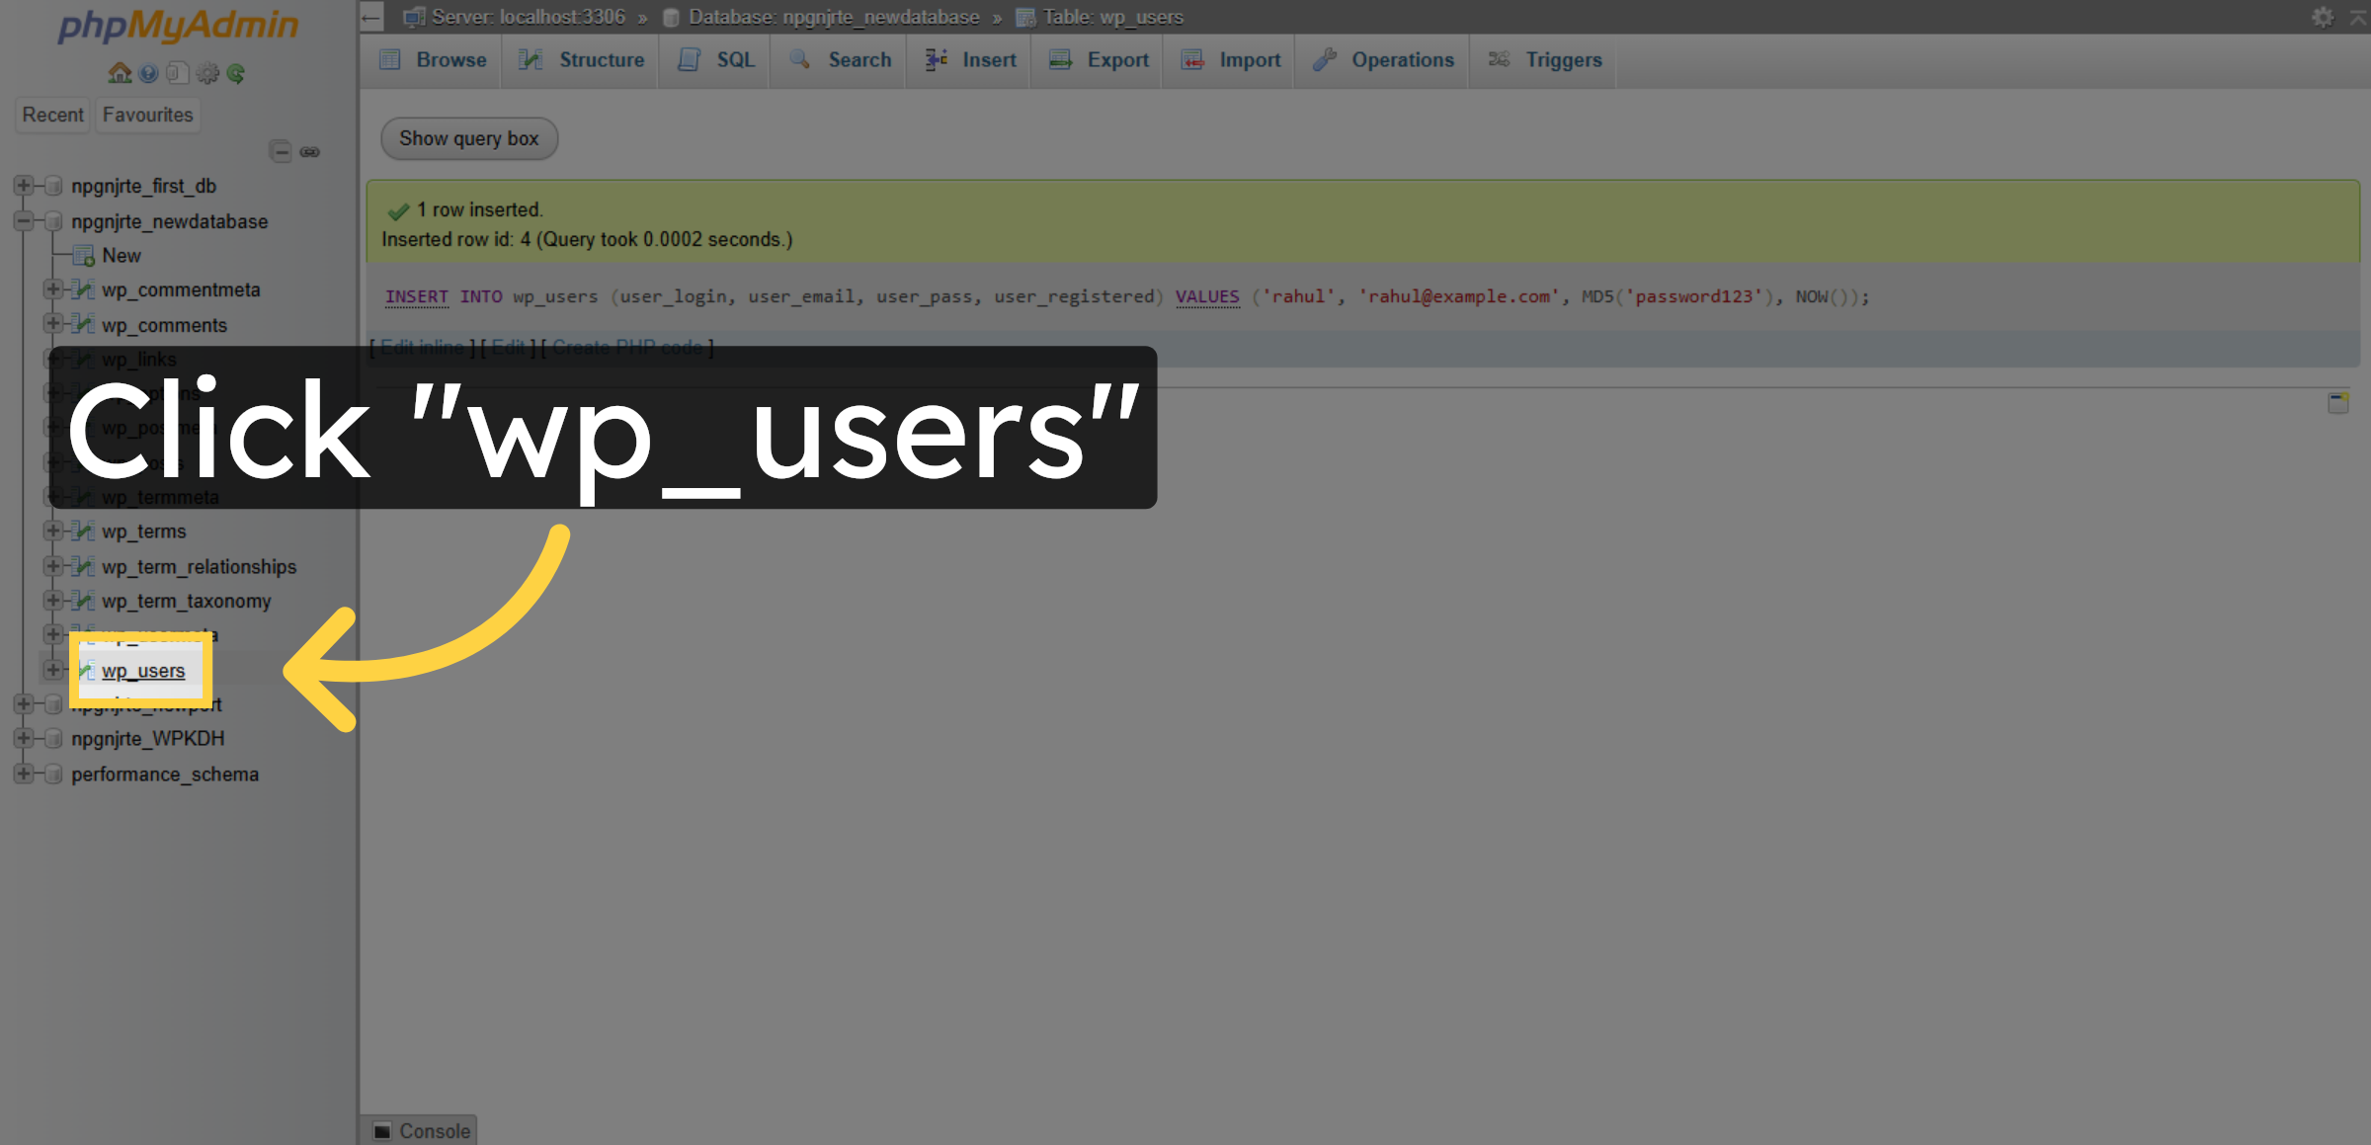Collapse all databases using minus icon

[280, 151]
